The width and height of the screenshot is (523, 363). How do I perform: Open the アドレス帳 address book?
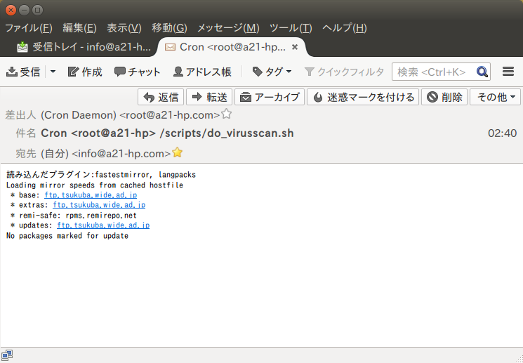(202, 72)
